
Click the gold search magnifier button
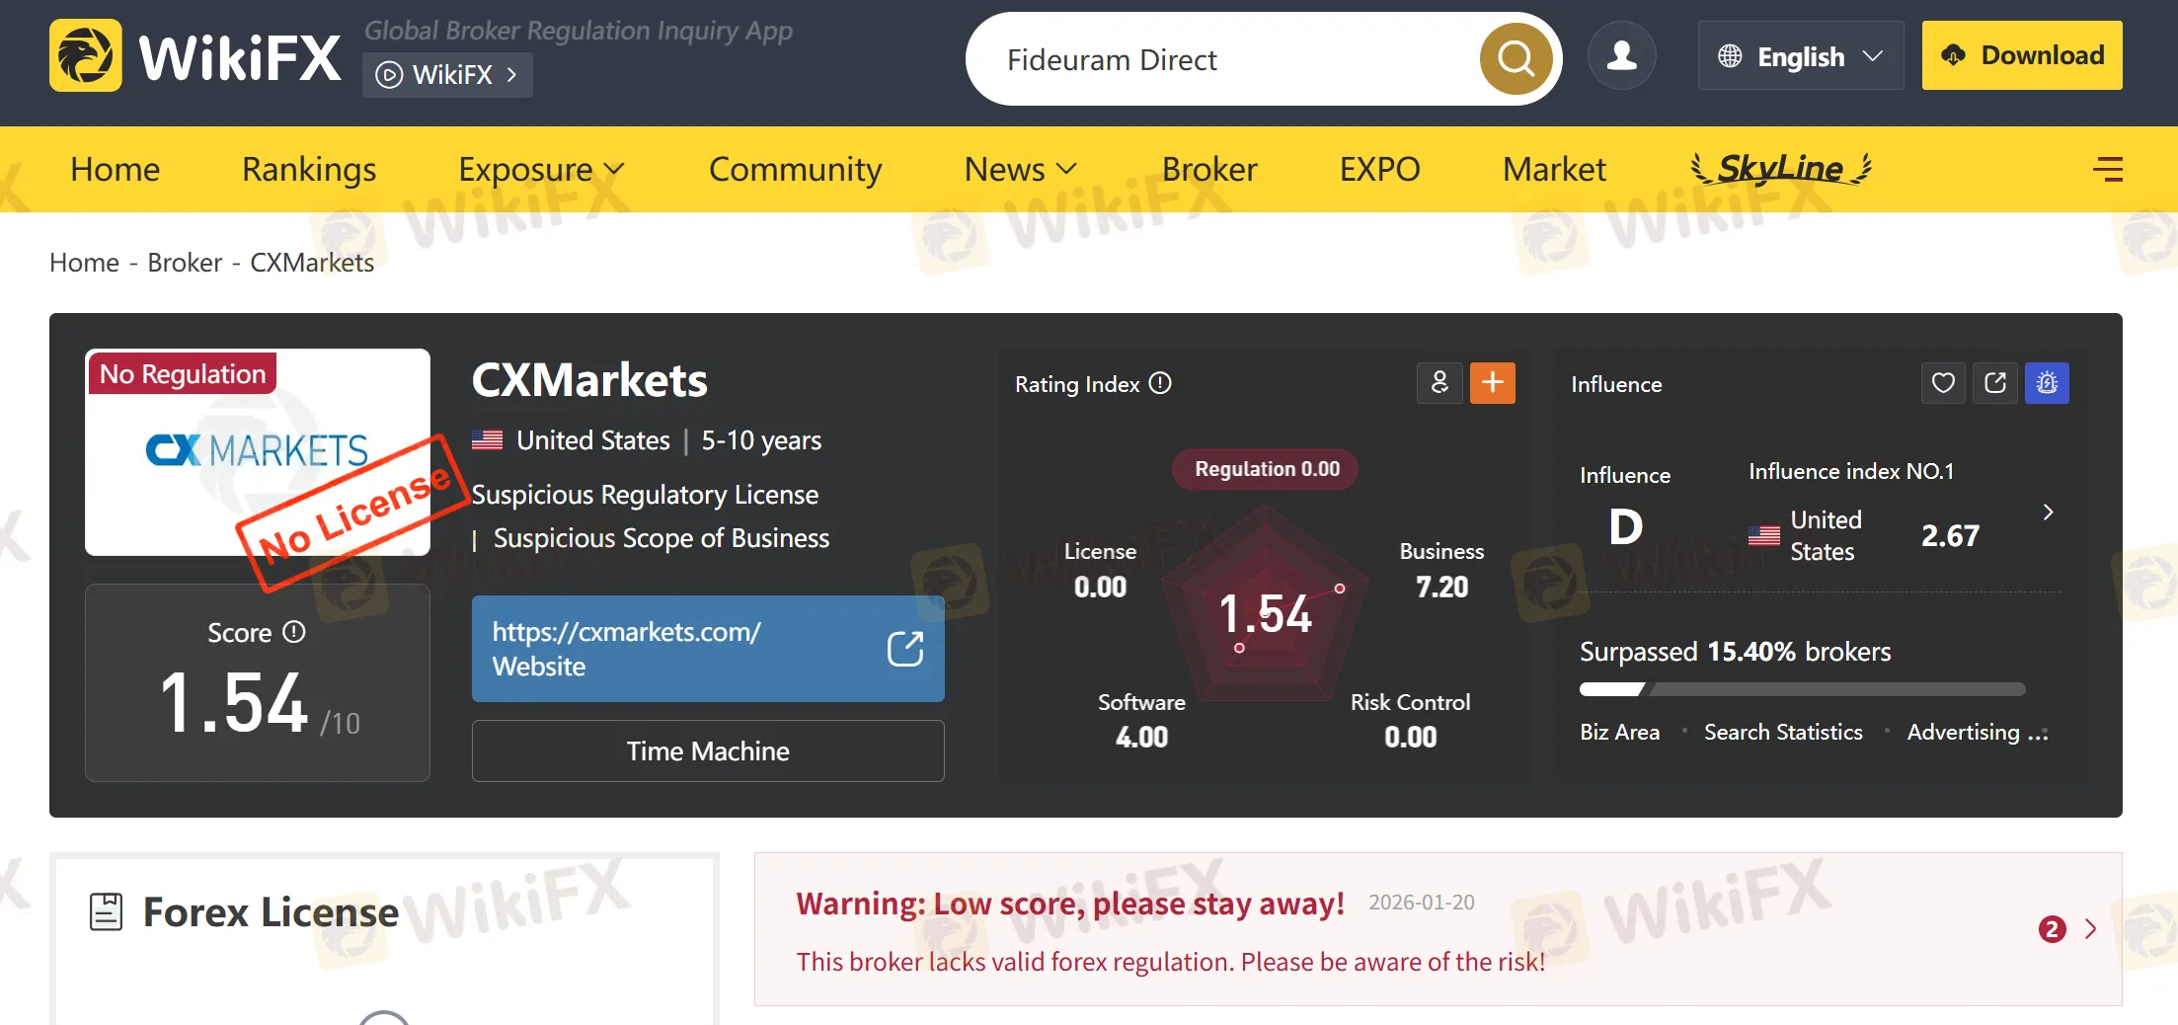point(1516,59)
